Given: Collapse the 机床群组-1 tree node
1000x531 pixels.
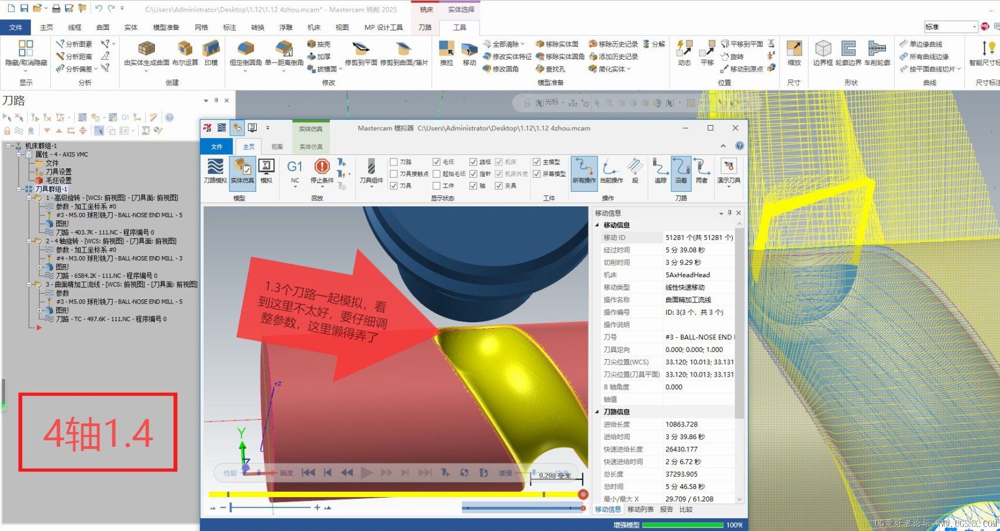Looking at the screenshot, I should click(9, 146).
